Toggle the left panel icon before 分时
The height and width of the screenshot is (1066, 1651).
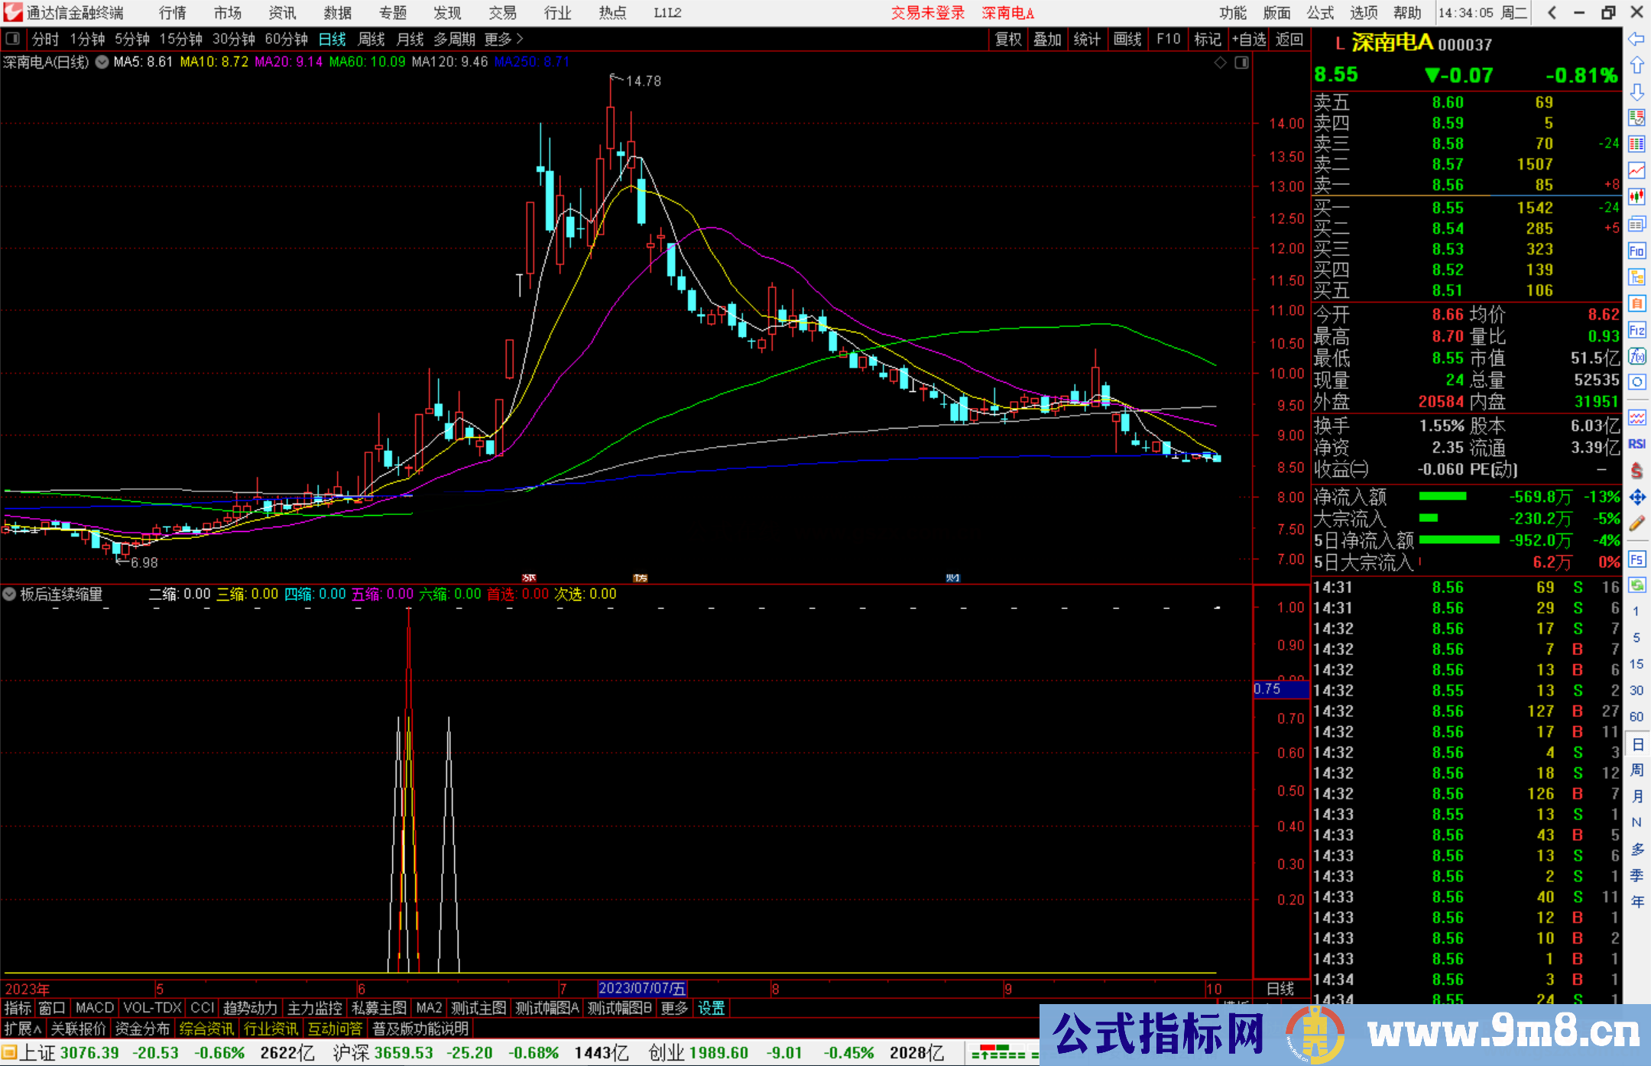click(13, 39)
